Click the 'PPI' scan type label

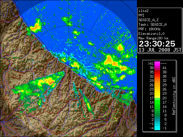(x=141, y=15)
